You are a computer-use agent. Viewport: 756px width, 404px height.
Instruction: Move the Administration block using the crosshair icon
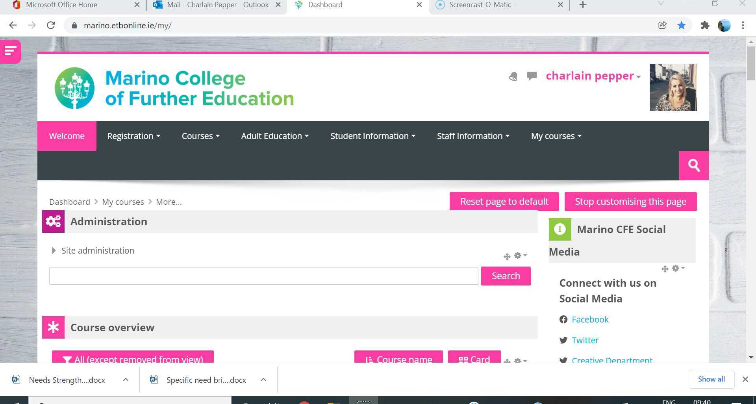(x=507, y=256)
